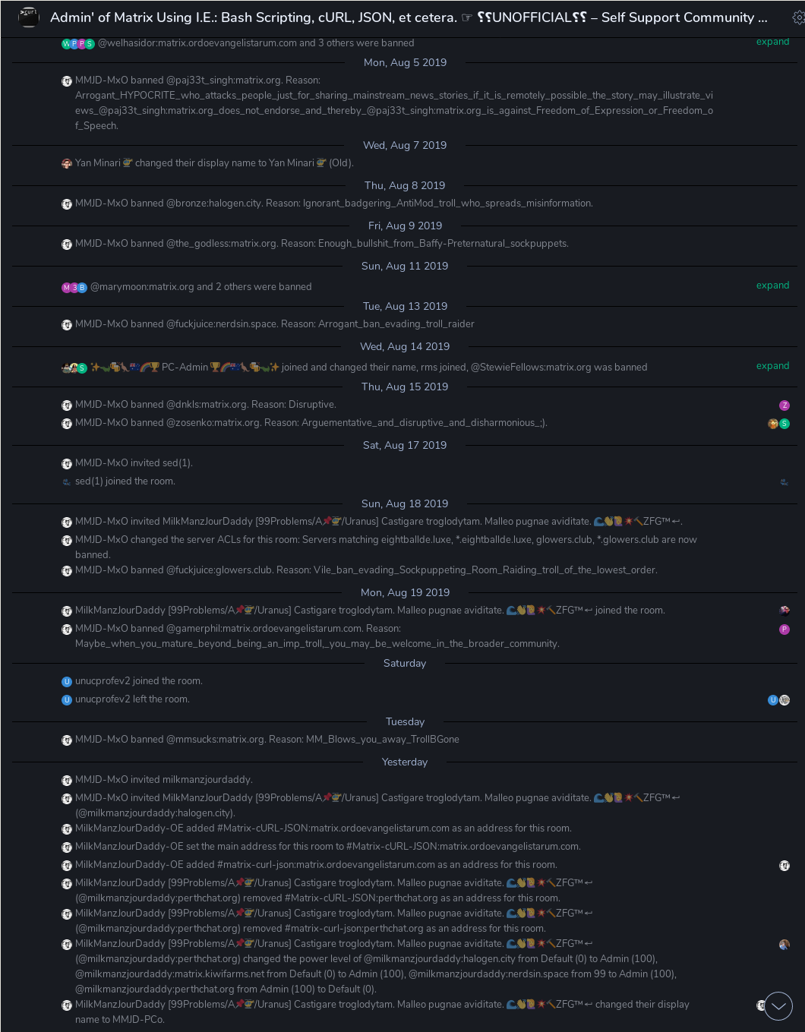The height and width of the screenshot is (1032, 805).
Task: Click MMJD-MxO avatar beside the mmsucks ban
Action: [x=67, y=740]
